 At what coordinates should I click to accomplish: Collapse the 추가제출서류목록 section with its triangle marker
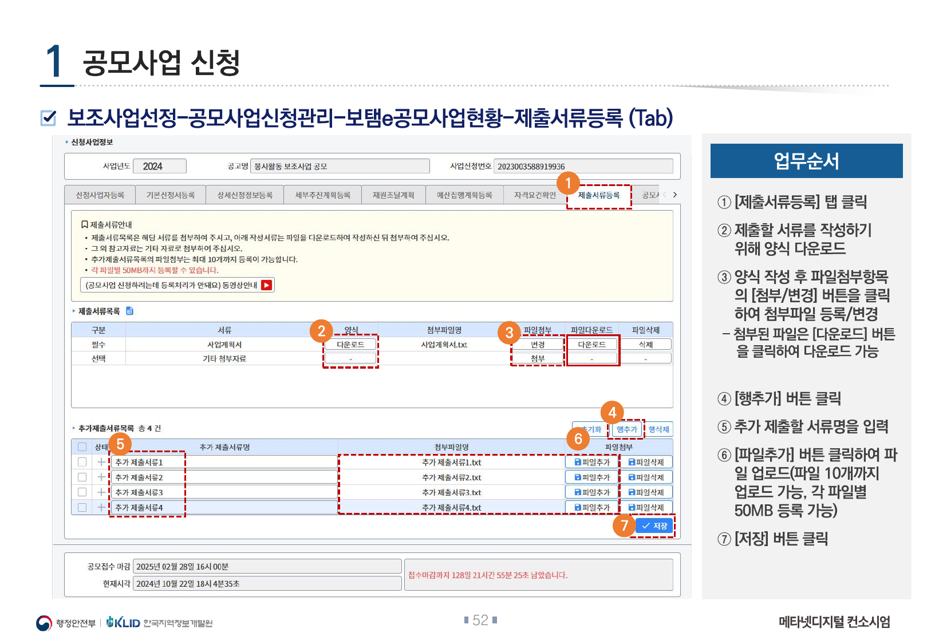click(74, 428)
